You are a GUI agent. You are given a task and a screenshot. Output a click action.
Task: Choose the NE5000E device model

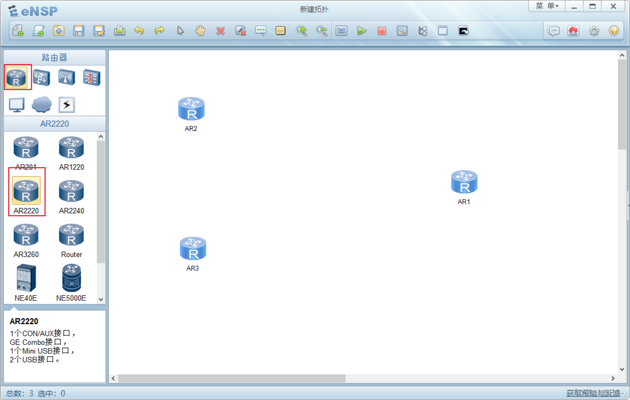click(71, 283)
